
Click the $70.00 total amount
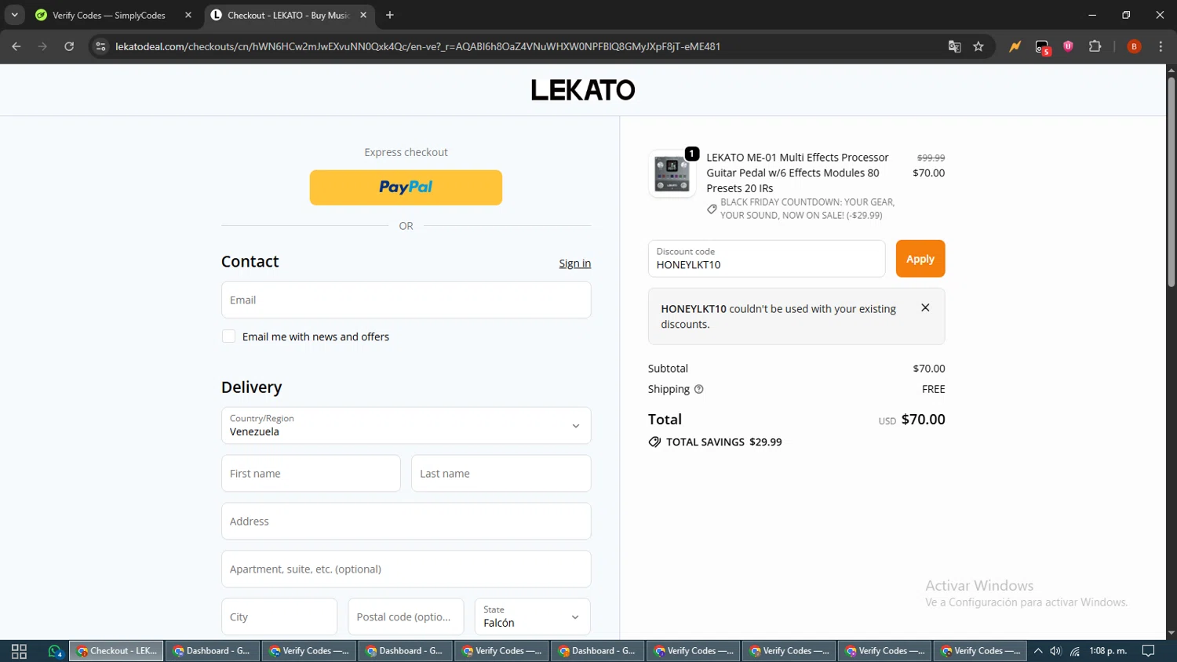(923, 420)
